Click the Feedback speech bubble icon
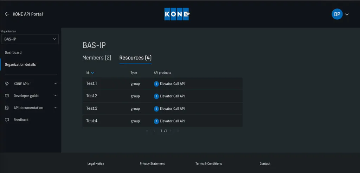Image resolution: width=360 pixels, height=173 pixels. click(7, 120)
